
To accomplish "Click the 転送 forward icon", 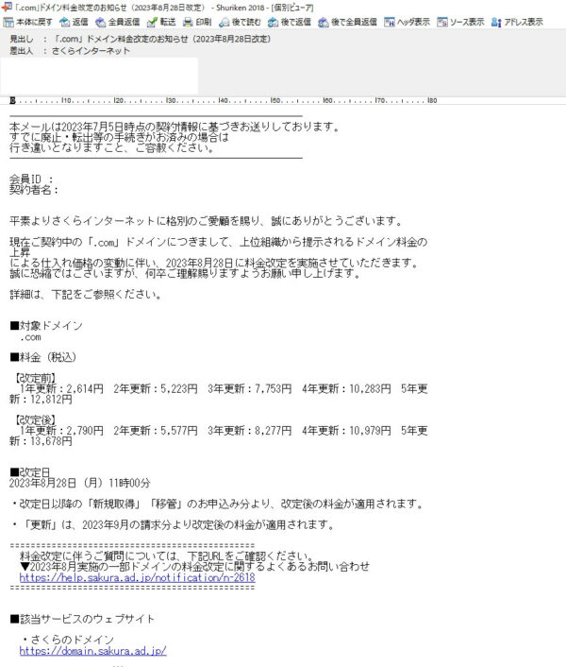I will pyautogui.click(x=152, y=22).
